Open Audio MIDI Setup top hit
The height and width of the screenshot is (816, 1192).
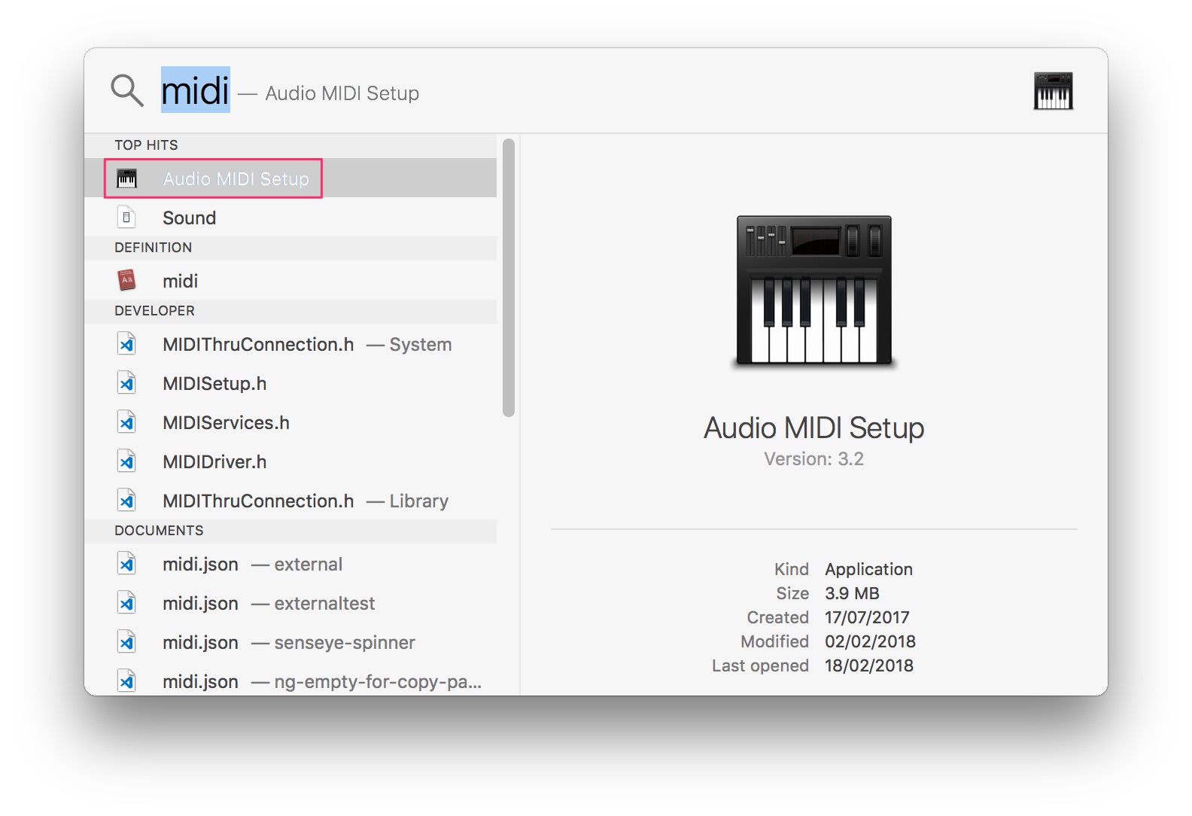pos(290,178)
